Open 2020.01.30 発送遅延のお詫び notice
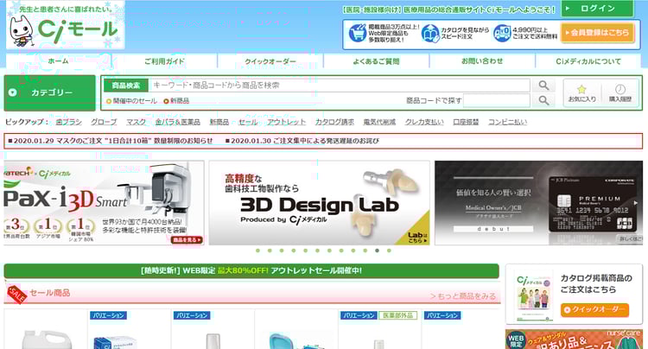Screen dimensions: 648x349 tap(302, 141)
